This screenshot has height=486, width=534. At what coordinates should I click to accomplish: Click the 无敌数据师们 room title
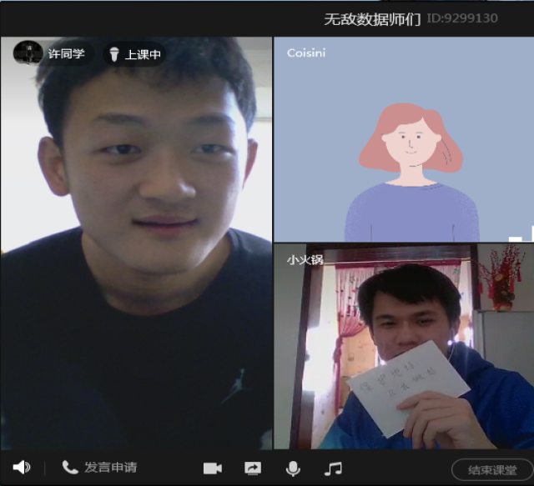(372, 19)
